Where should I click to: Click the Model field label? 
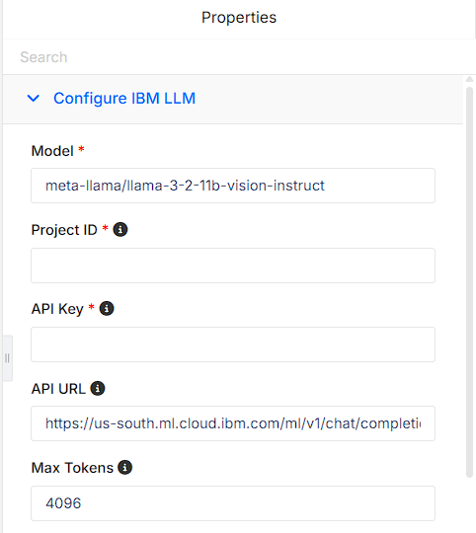pos(52,151)
